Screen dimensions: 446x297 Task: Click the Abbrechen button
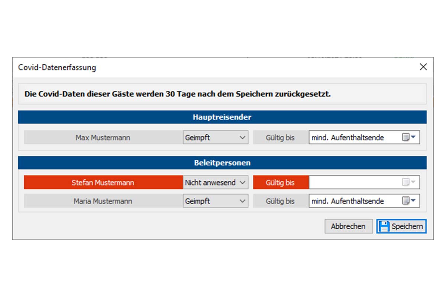(x=348, y=226)
